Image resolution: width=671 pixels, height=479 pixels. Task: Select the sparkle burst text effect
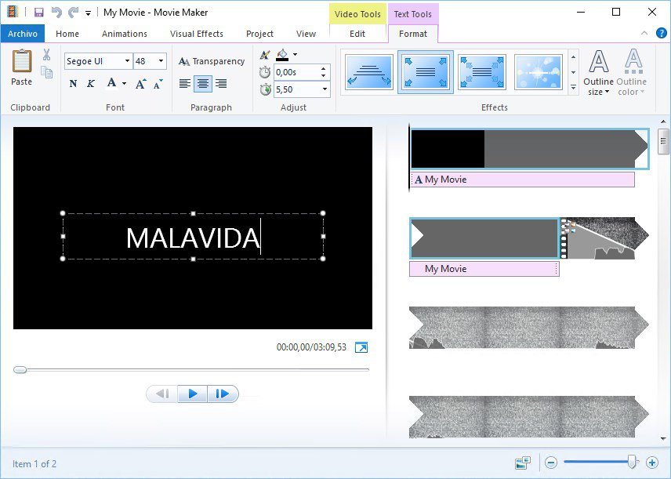pyautogui.click(x=539, y=72)
